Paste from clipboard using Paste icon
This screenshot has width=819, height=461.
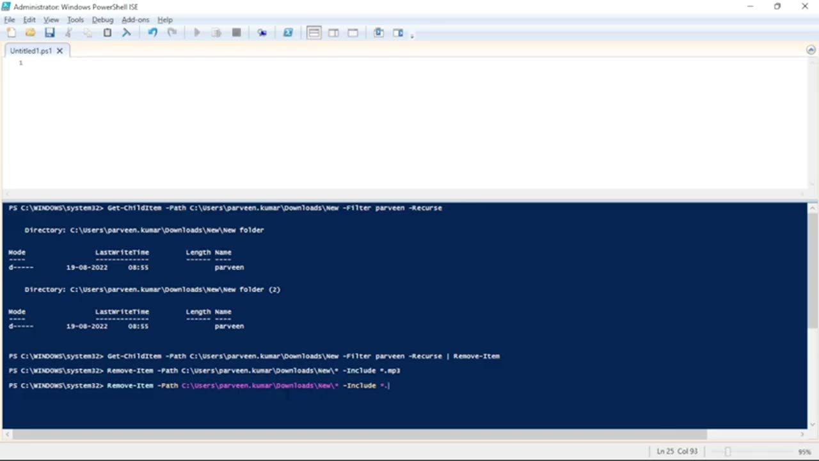tap(107, 33)
